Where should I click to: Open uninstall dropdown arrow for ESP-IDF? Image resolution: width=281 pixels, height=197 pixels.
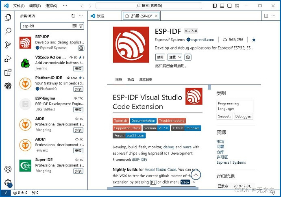pos(180,57)
